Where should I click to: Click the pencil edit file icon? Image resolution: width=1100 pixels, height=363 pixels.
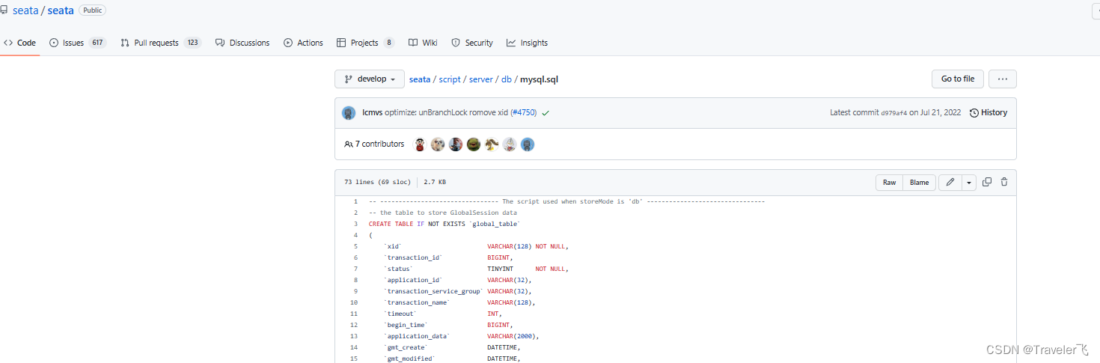click(x=950, y=183)
